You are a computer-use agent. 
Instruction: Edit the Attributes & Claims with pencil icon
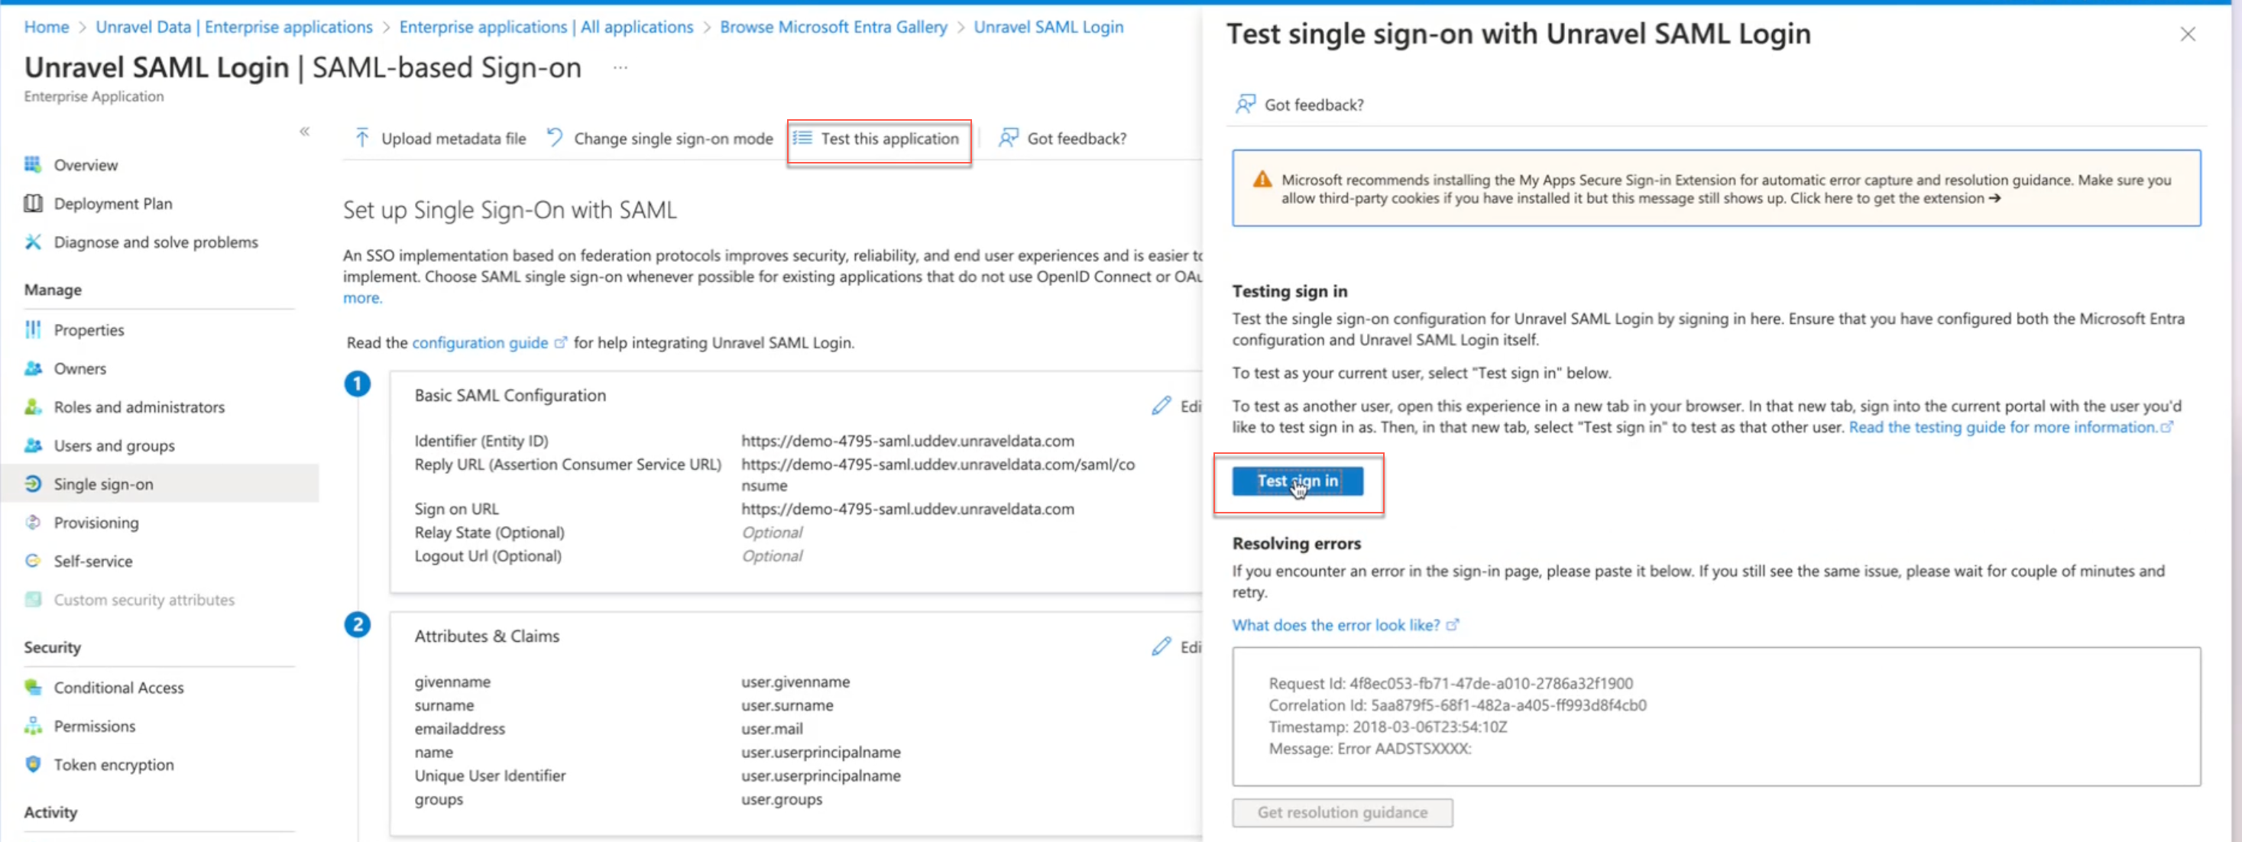click(x=1162, y=646)
